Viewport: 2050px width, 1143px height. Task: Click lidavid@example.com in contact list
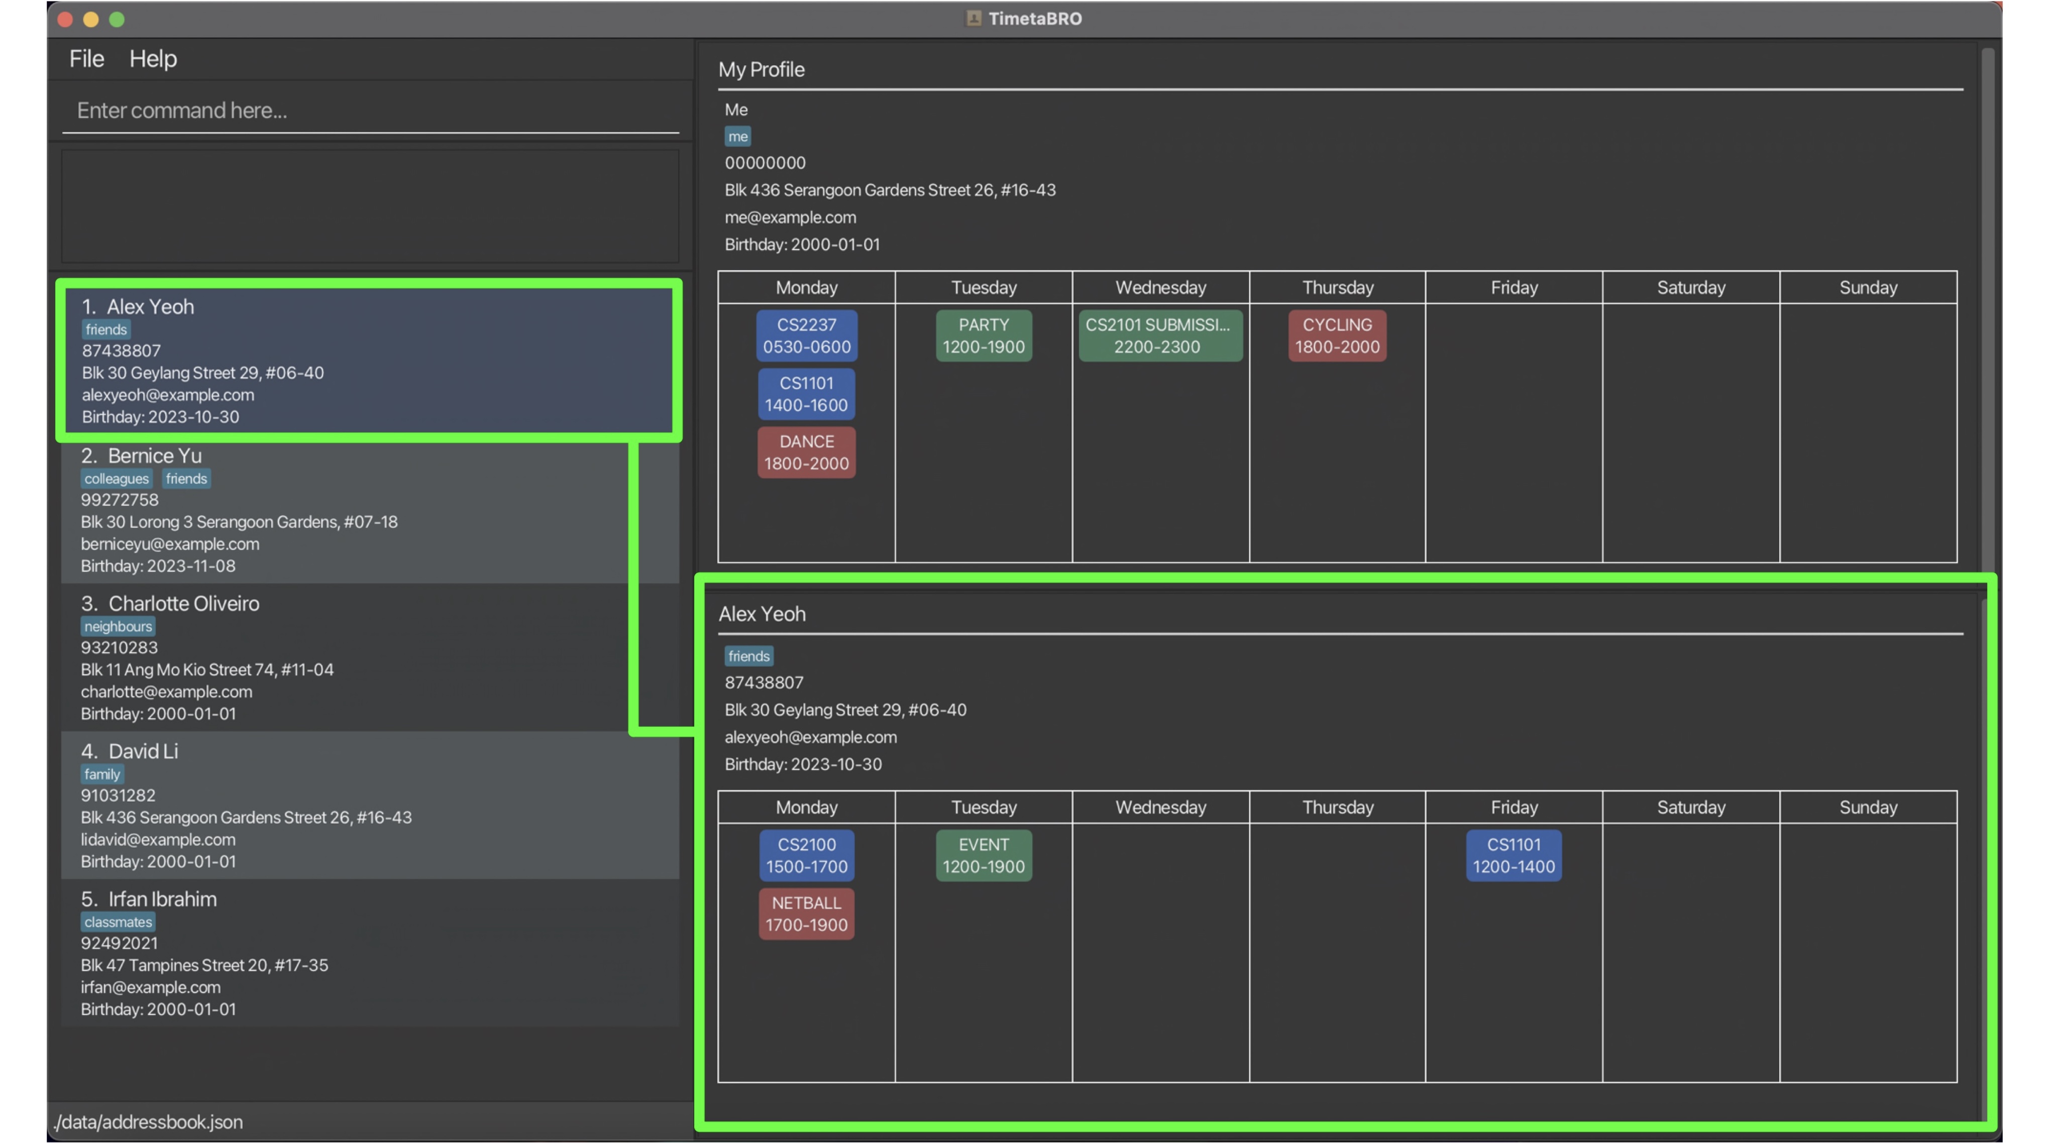click(x=158, y=840)
